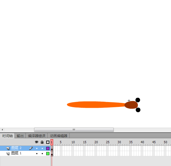Select the upper black circle on stage
171x166 pixels.
[138, 100]
